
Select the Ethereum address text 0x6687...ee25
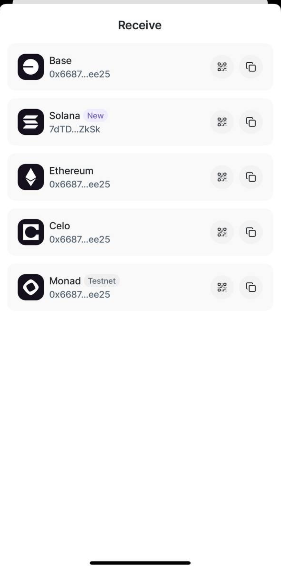tap(79, 184)
